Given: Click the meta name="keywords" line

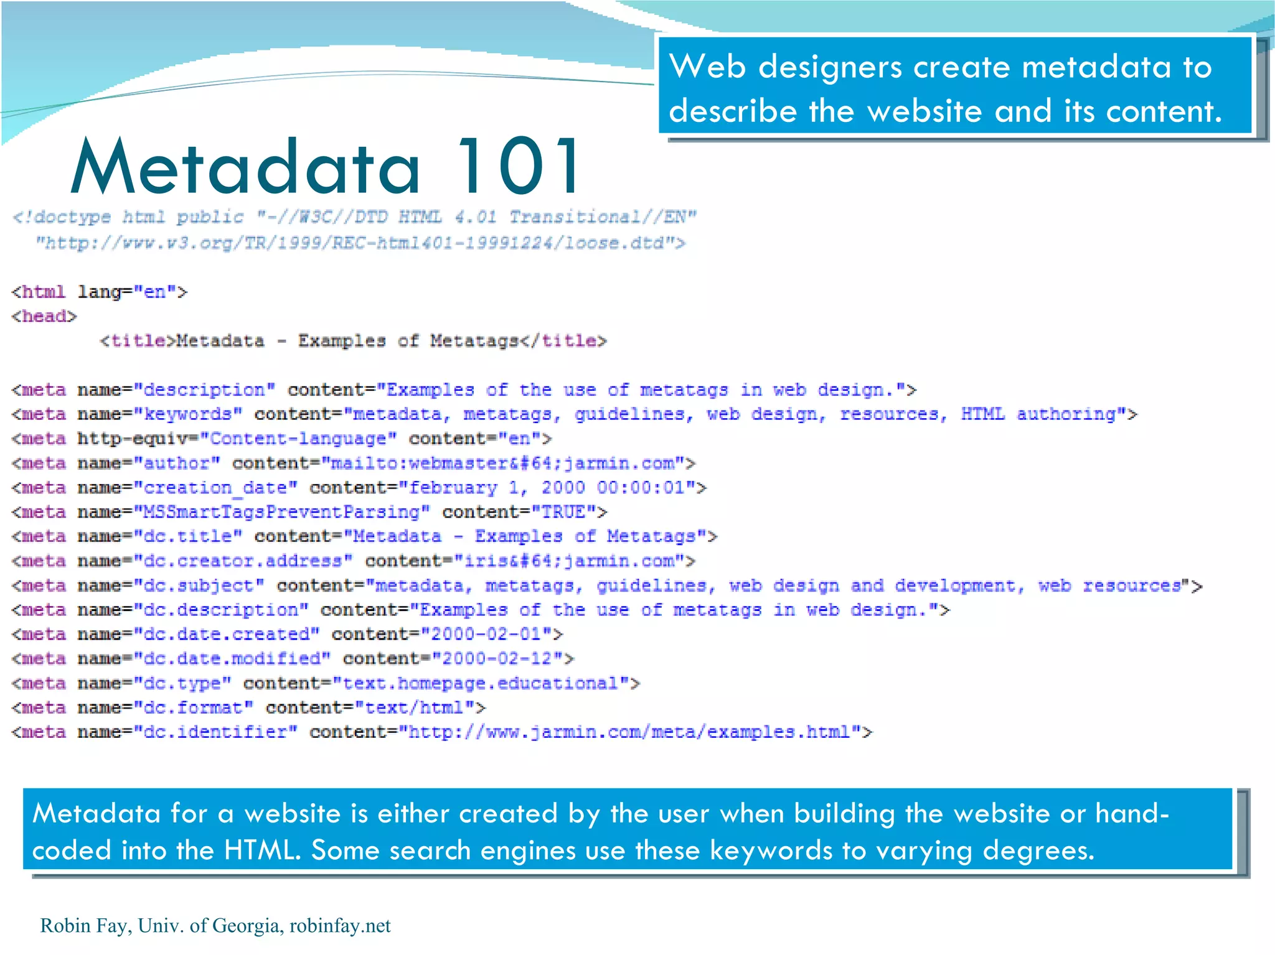Looking at the screenshot, I should (574, 414).
